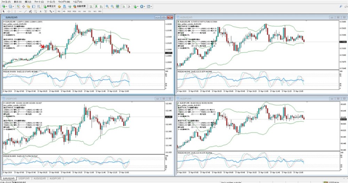Screen dimensions: 348x183
Task: Select the horizontal line tool
Action: [x=19, y=11]
